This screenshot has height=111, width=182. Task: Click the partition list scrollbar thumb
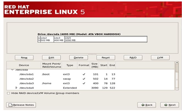pos(177,68)
